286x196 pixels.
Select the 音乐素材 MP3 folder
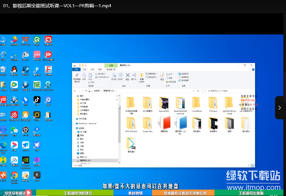[x=131, y=145]
